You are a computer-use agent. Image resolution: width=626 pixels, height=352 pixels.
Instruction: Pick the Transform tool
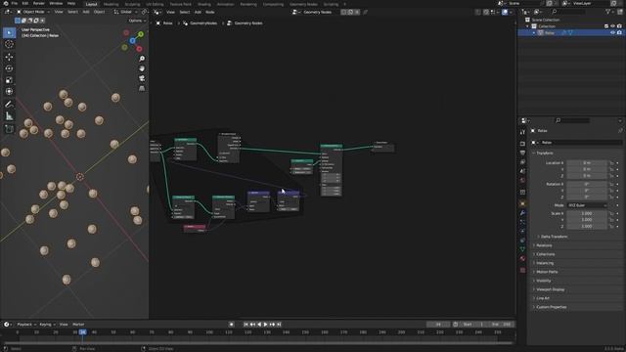tap(9, 91)
